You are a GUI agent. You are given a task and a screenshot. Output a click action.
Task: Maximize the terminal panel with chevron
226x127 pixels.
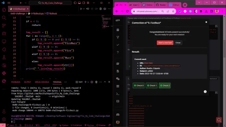click(105, 82)
